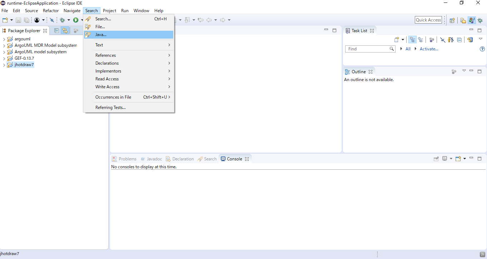Click focus on active task icon in Outline
Image resolution: width=487 pixels, height=259 pixels.
pos(454,72)
